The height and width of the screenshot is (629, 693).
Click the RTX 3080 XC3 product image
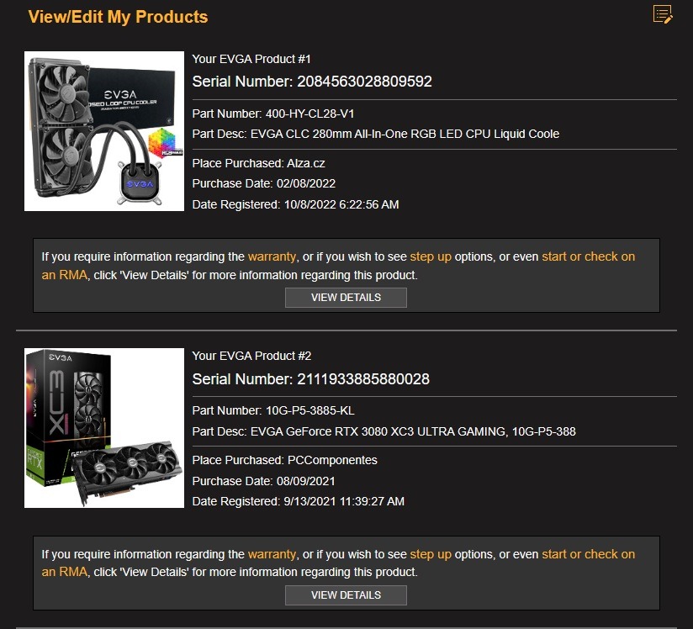104,428
